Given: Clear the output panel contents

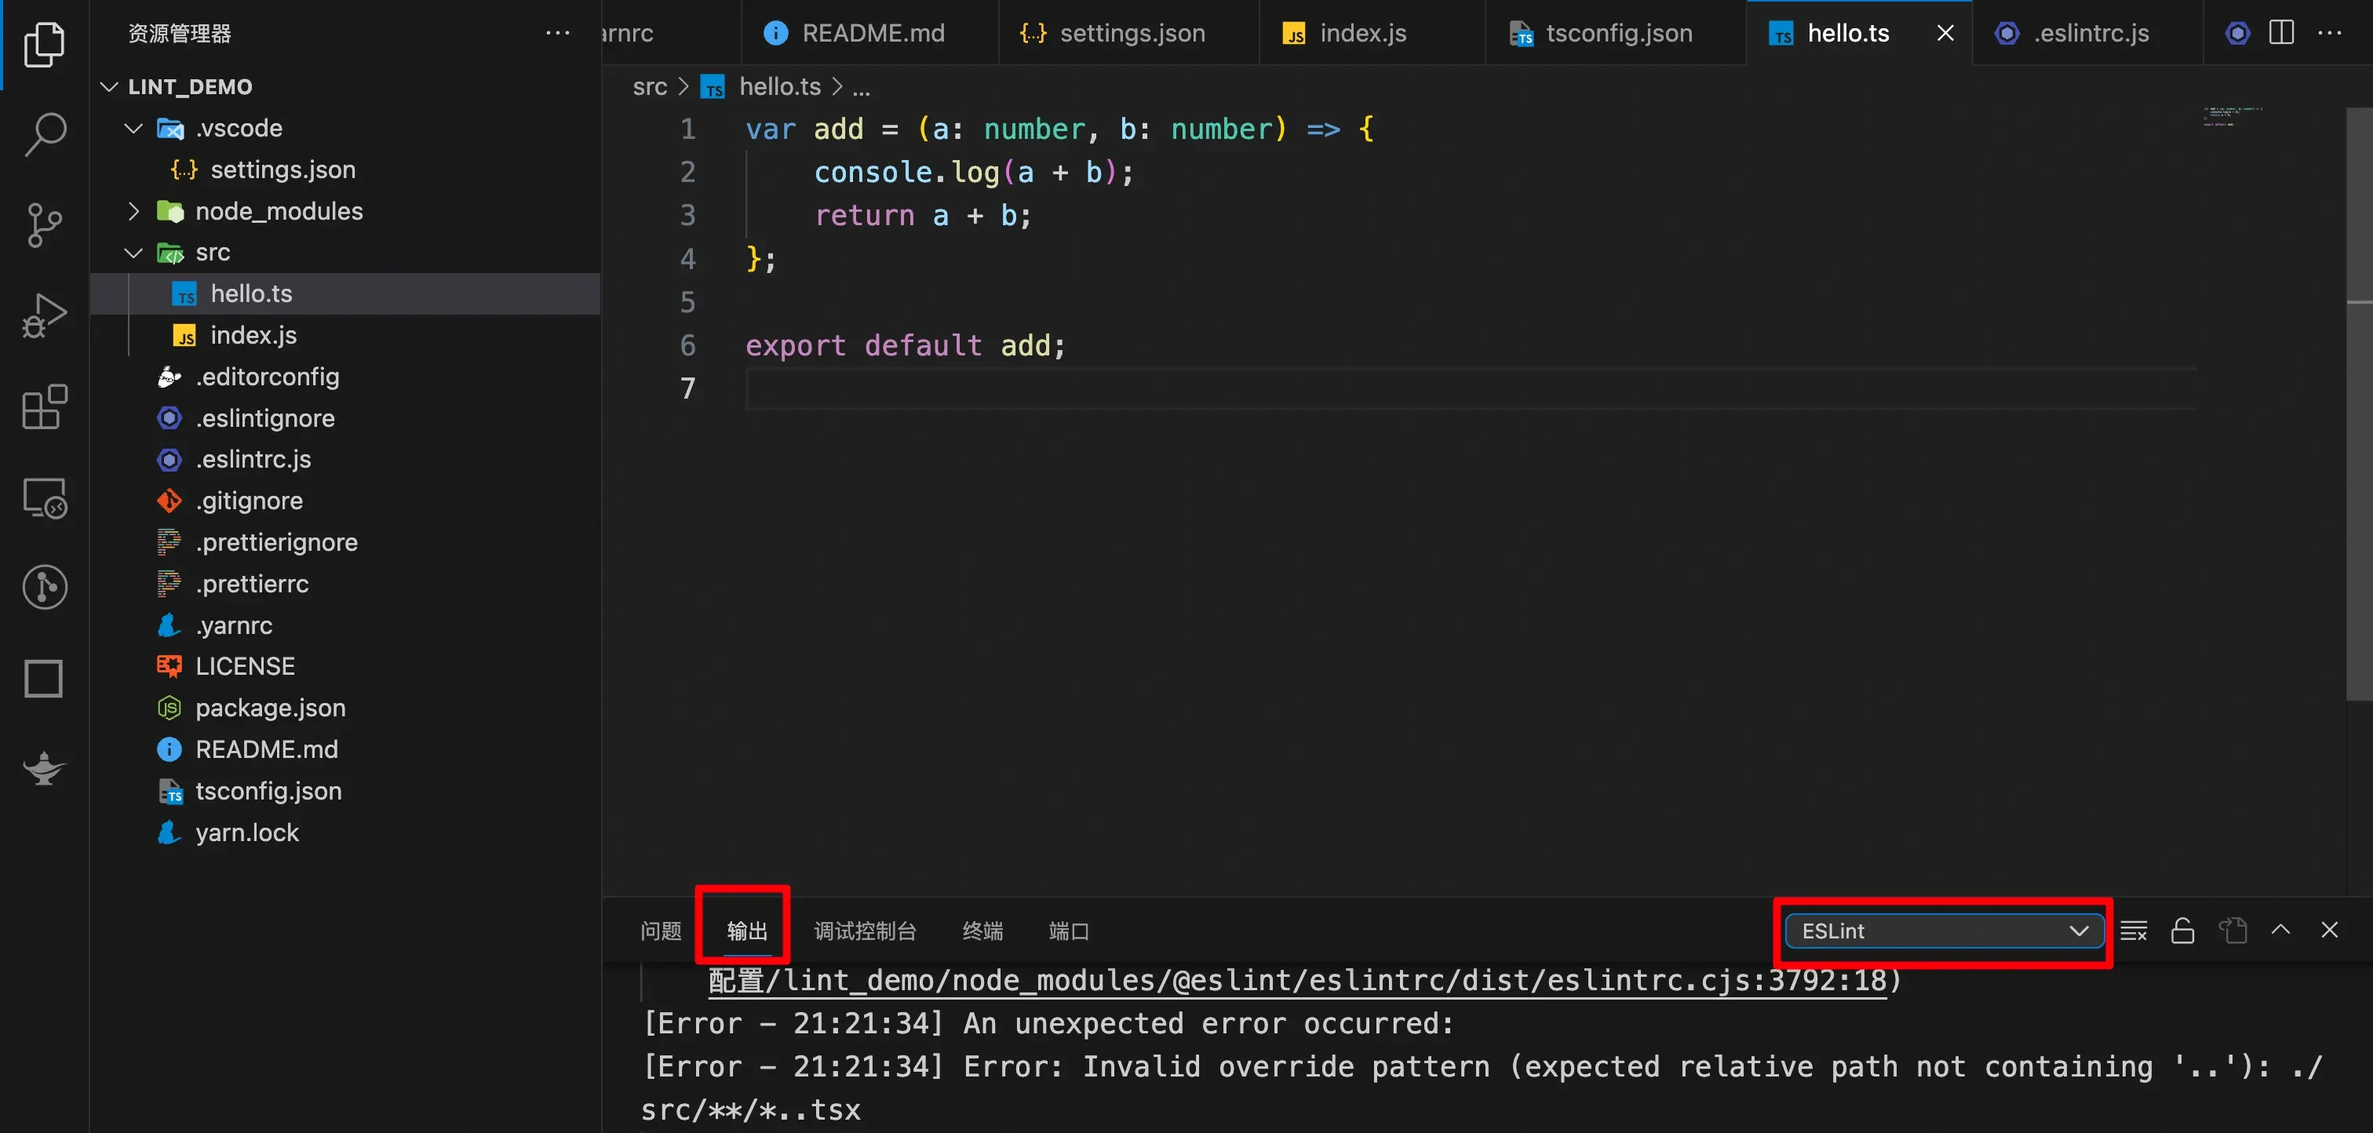Looking at the screenshot, I should point(2134,931).
